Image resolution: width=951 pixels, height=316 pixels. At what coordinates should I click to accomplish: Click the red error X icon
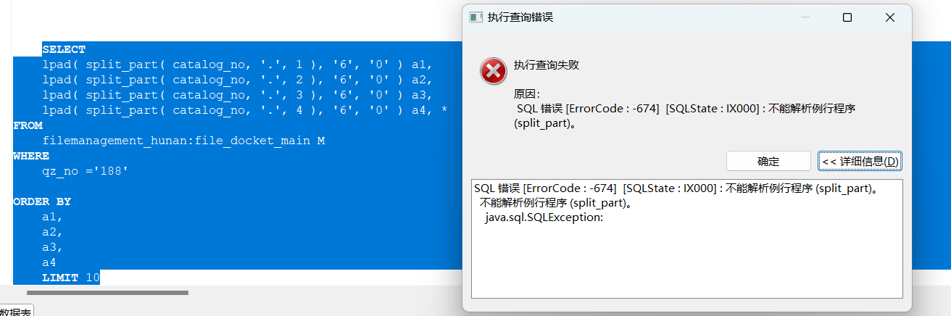point(494,71)
